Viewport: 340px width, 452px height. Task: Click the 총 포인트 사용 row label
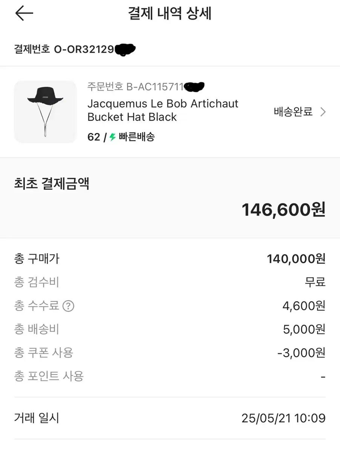[49, 376]
